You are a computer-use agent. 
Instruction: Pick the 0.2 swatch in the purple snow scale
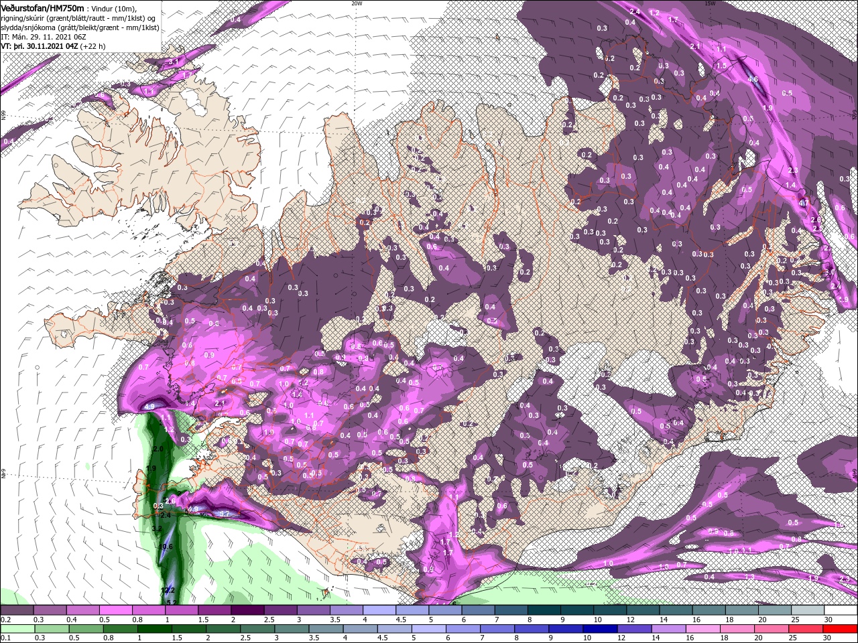(17, 610)
